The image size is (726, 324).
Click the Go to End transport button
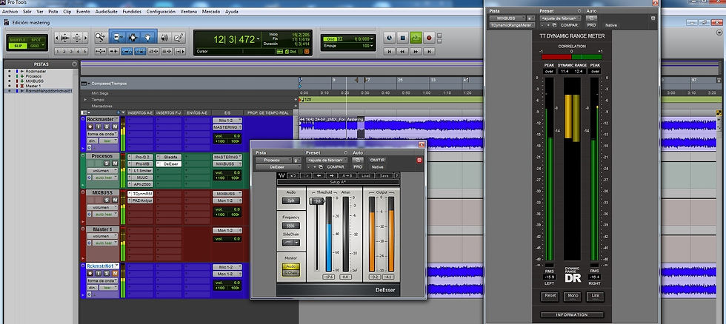[x=429, y=51]
